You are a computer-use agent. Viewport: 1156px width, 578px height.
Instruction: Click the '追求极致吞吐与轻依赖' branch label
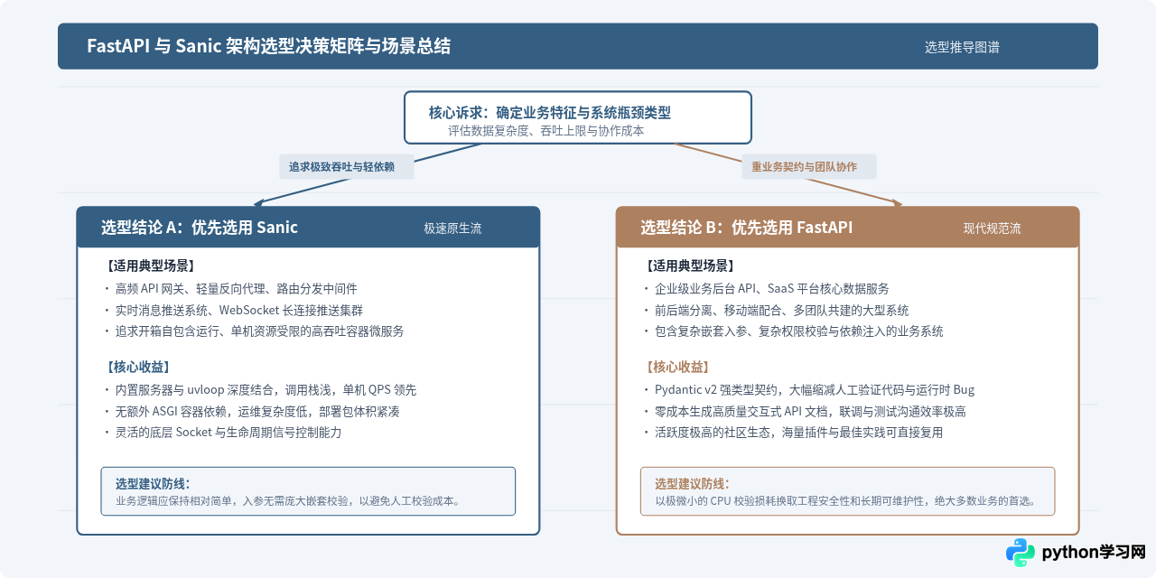point(347,167)
